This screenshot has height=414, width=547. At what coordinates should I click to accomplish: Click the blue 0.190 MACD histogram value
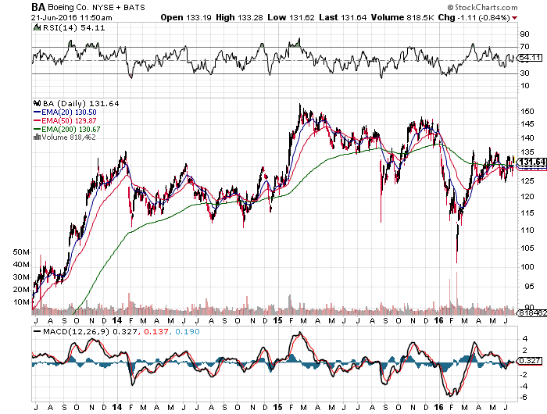coord(188,331)
